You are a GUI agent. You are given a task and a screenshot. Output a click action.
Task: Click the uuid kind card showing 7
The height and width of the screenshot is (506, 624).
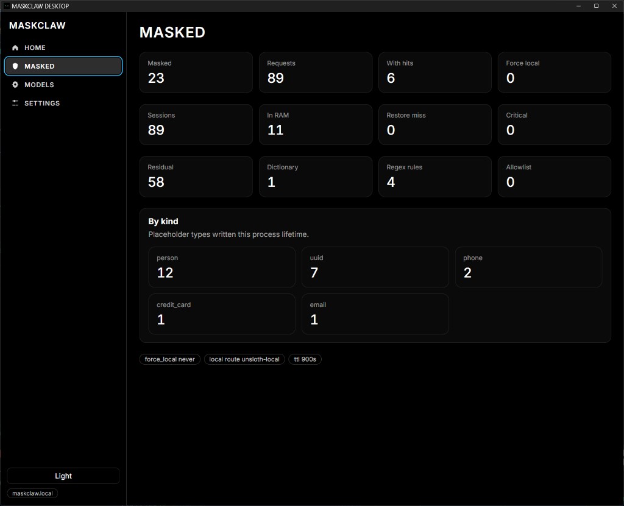[x=375, y=267]
